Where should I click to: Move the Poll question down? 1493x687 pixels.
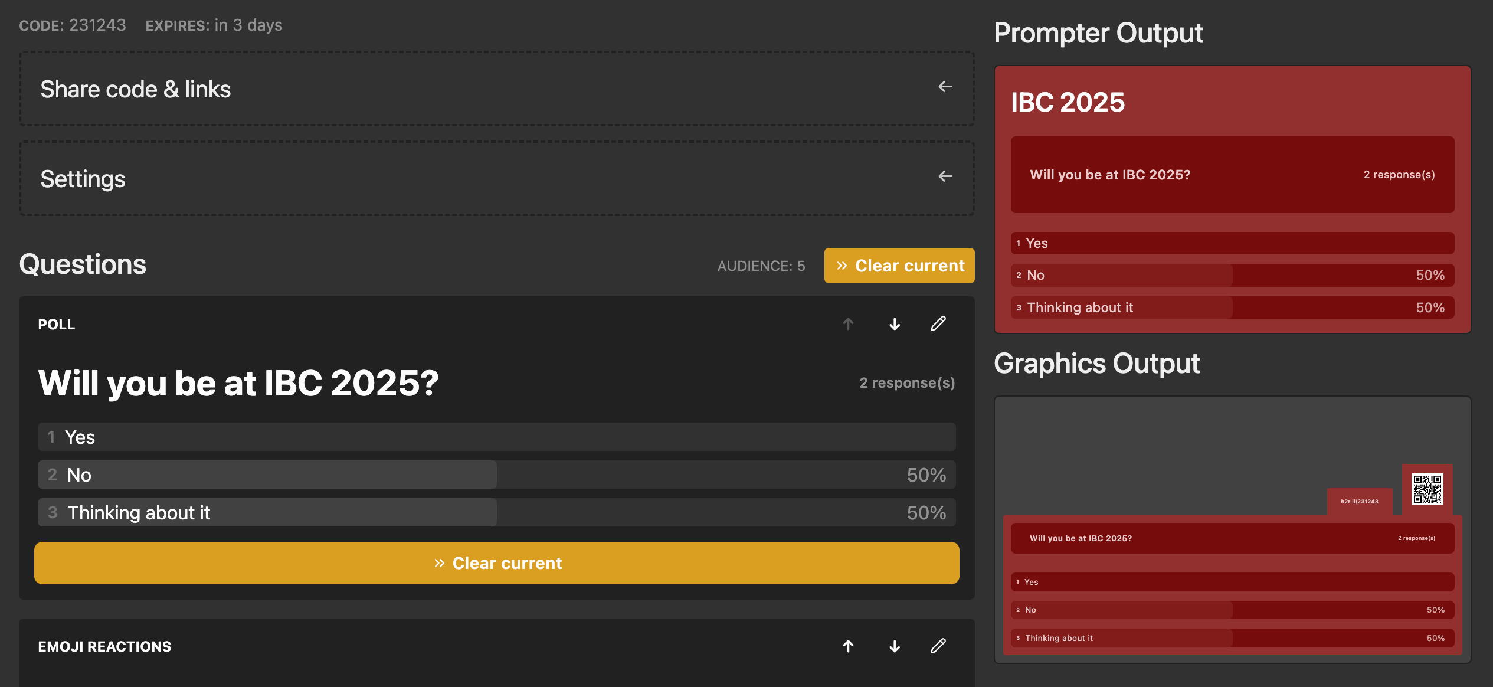pos(895,324)
